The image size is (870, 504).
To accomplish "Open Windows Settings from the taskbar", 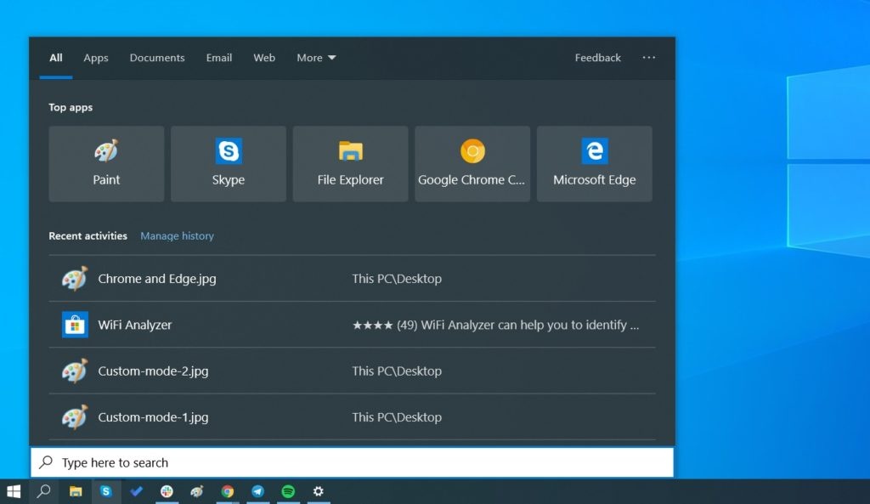I will coord(319,491).
